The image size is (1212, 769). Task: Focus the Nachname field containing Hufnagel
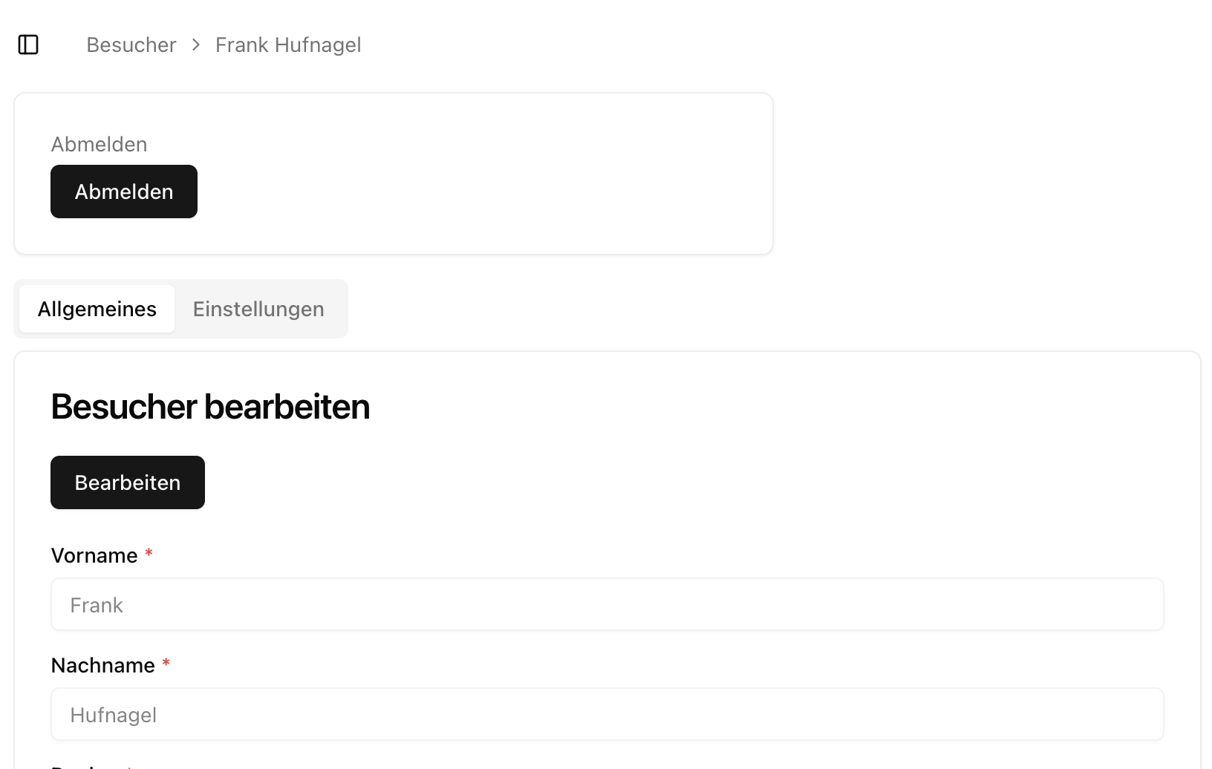[x=607, y=714]
